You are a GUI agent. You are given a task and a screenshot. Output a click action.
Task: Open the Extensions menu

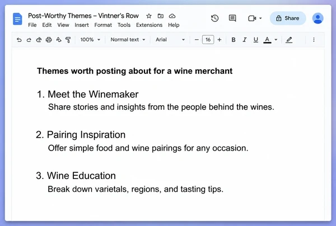(149, 25)
